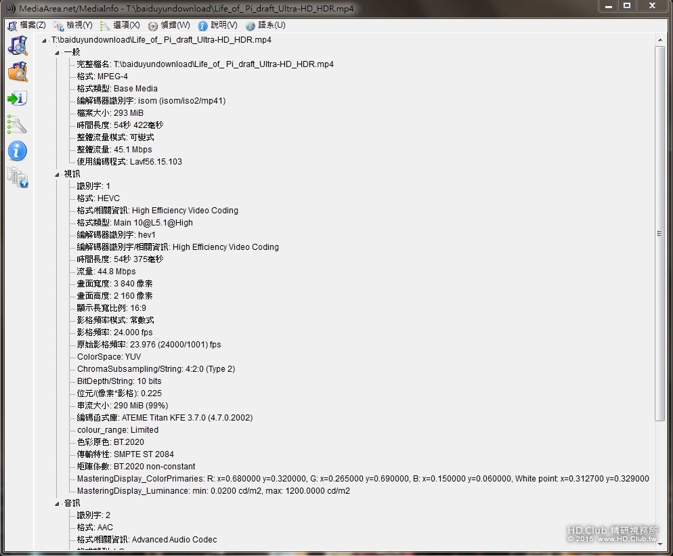Select the 整體流量: 45.1 Mbps row
The height and width of the screenshot is (556, 673).
pos(114,150)
